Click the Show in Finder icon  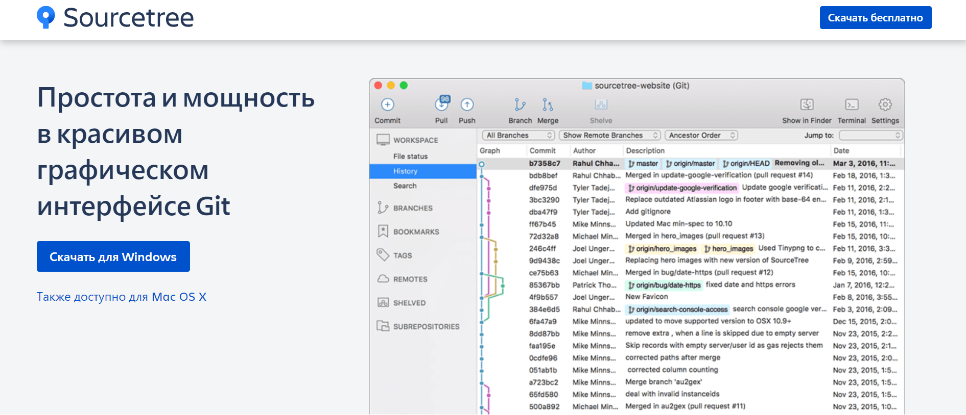click(807, 105)
